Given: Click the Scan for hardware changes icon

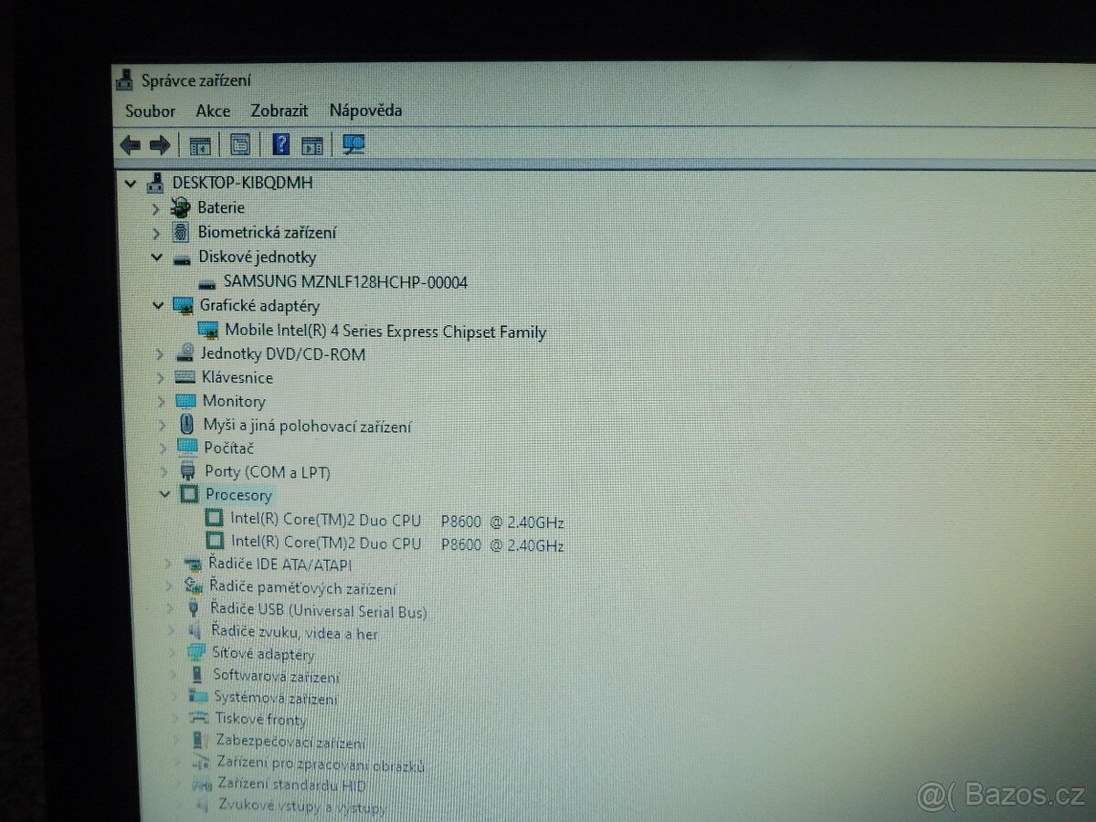Looking at the screenshot, I should (x=353, y=143).
